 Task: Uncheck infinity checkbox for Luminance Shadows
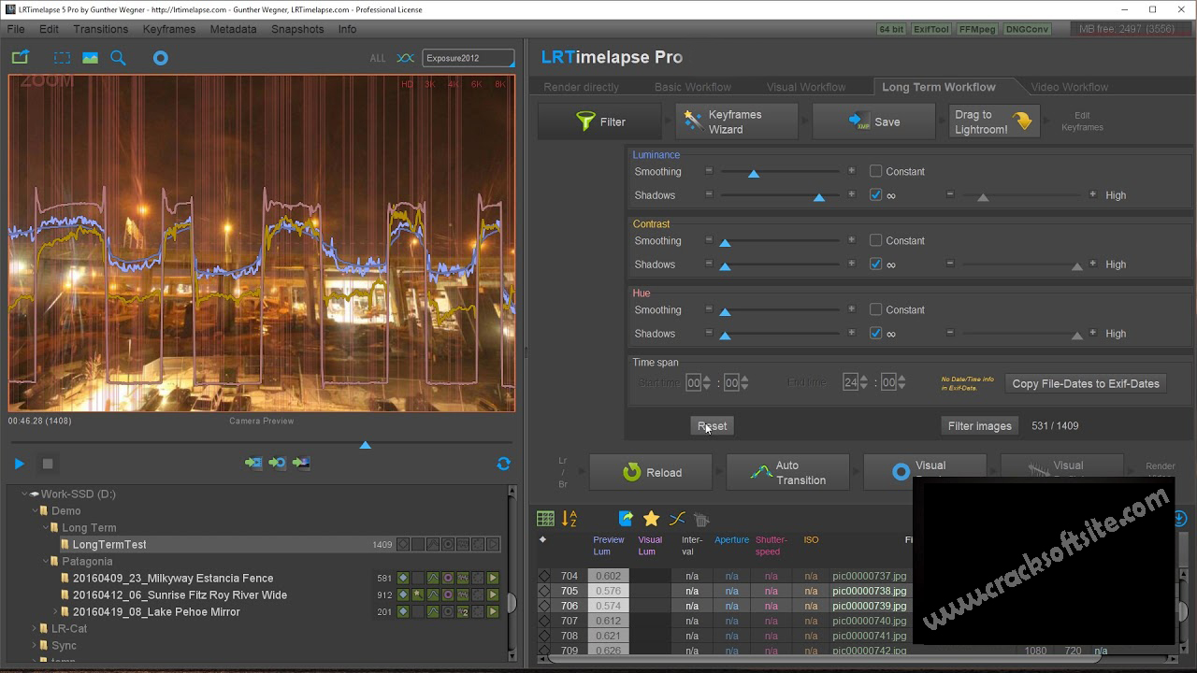click(x=876, y=195)
